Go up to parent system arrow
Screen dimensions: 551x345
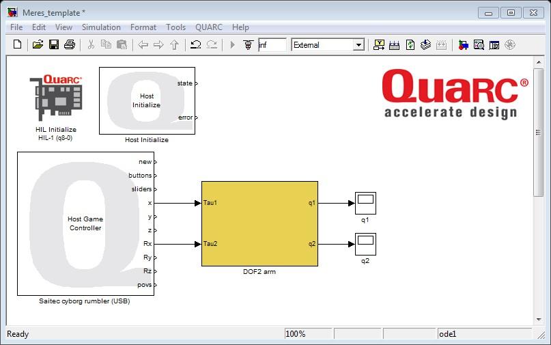[x=175, y=44]
